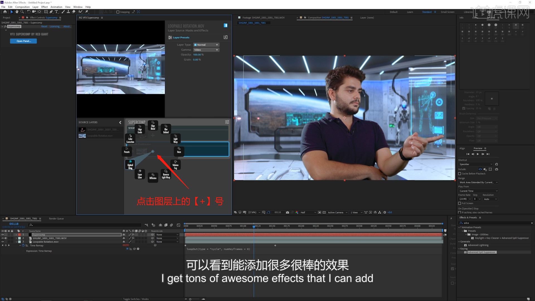Check If caching, play cached frames
The image size is (535, 301).
click(x=460, y=212)
